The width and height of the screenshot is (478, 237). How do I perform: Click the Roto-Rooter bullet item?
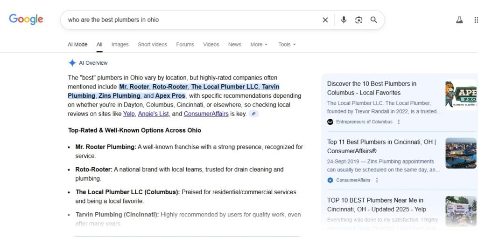coord(179,174)
